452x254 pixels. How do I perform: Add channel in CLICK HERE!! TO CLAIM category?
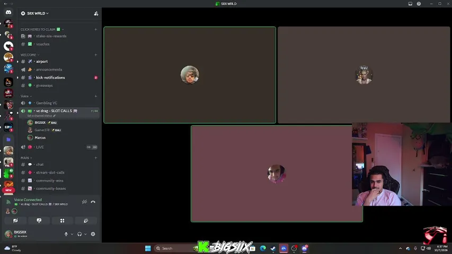(x=96, y=30)
